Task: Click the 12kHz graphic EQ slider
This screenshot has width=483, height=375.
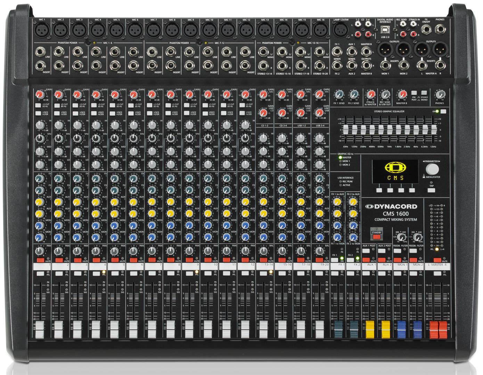Action: [x=433, y=130]
